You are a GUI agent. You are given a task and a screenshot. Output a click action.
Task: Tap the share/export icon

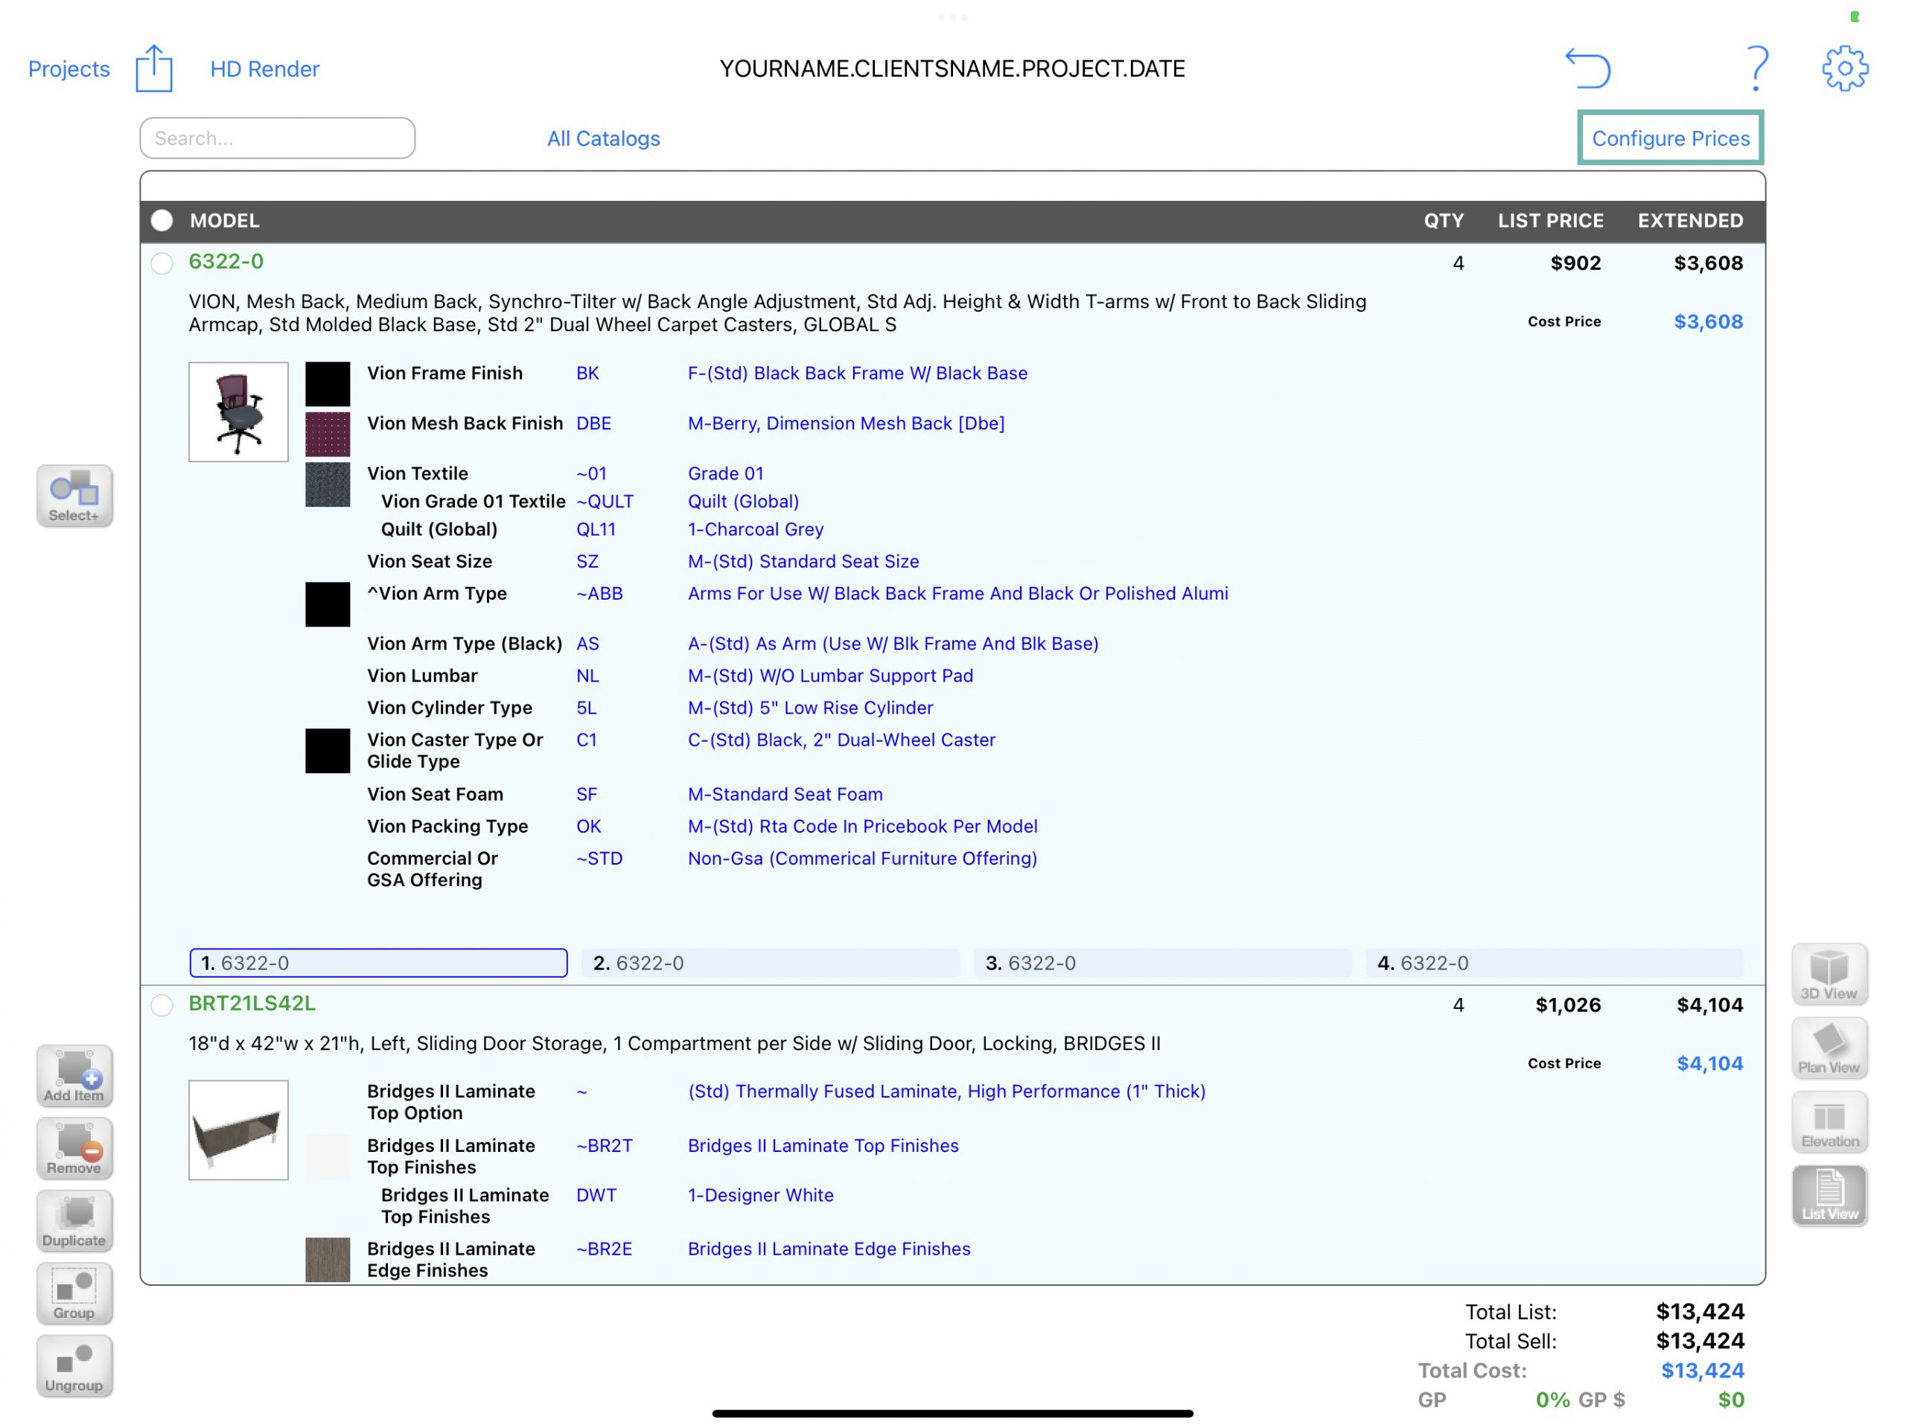click(x=154, y=68)
